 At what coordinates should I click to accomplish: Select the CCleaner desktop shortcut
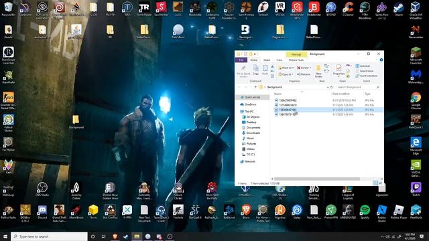pos(348,9)
